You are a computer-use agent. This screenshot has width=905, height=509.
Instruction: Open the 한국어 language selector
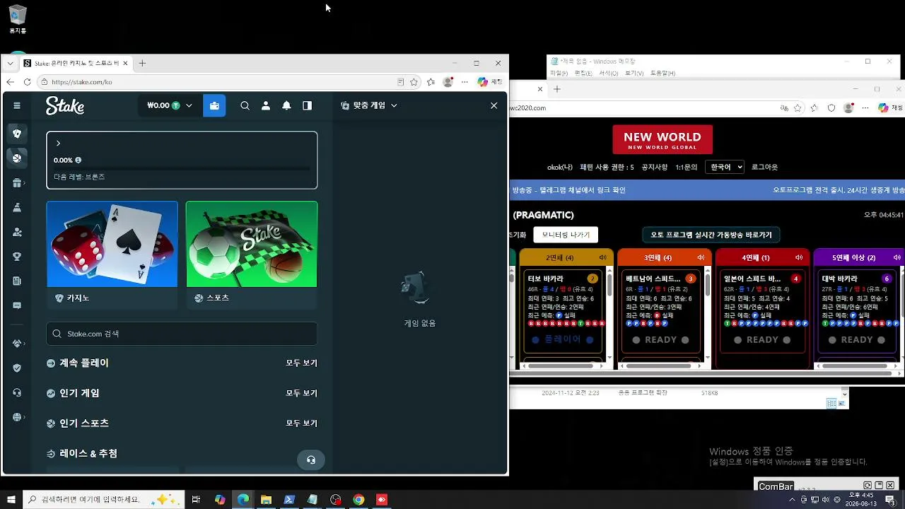click(x=726, y=167)
